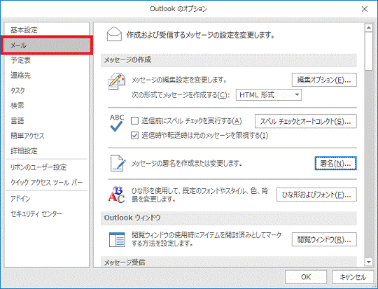Select メール category in the sidebar
378x289 pixels.
click(x=46, y=45)
